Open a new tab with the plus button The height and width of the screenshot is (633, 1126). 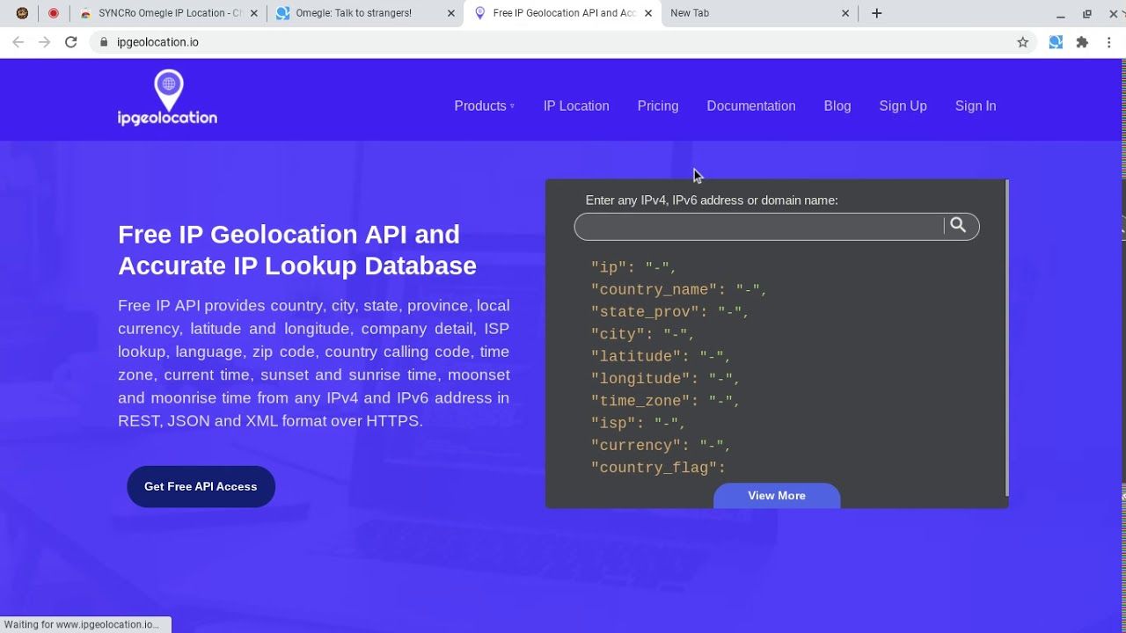tap(876, 13)
